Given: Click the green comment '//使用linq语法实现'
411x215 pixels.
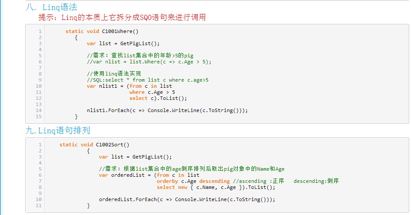Looking at the screenshot, I should pyautogui.click(x=114, y=74).
